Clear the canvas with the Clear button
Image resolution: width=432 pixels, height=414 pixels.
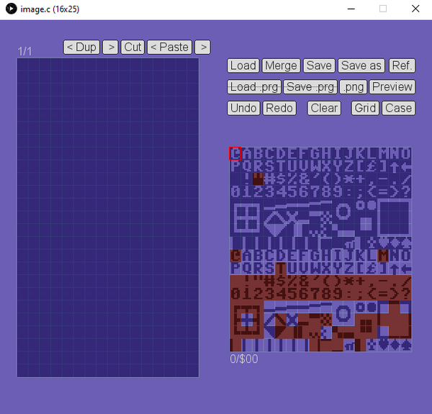tap(324, 108)
